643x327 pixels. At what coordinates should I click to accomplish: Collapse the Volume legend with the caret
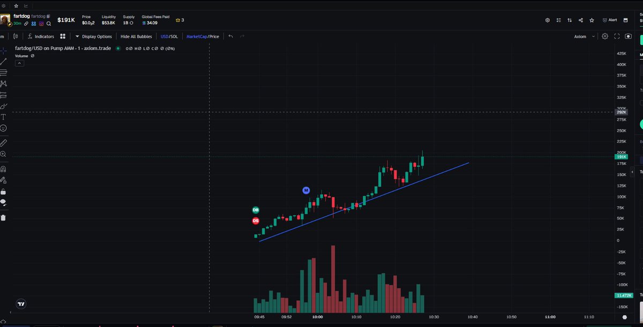pyautogui.click(x=19, y=63)
